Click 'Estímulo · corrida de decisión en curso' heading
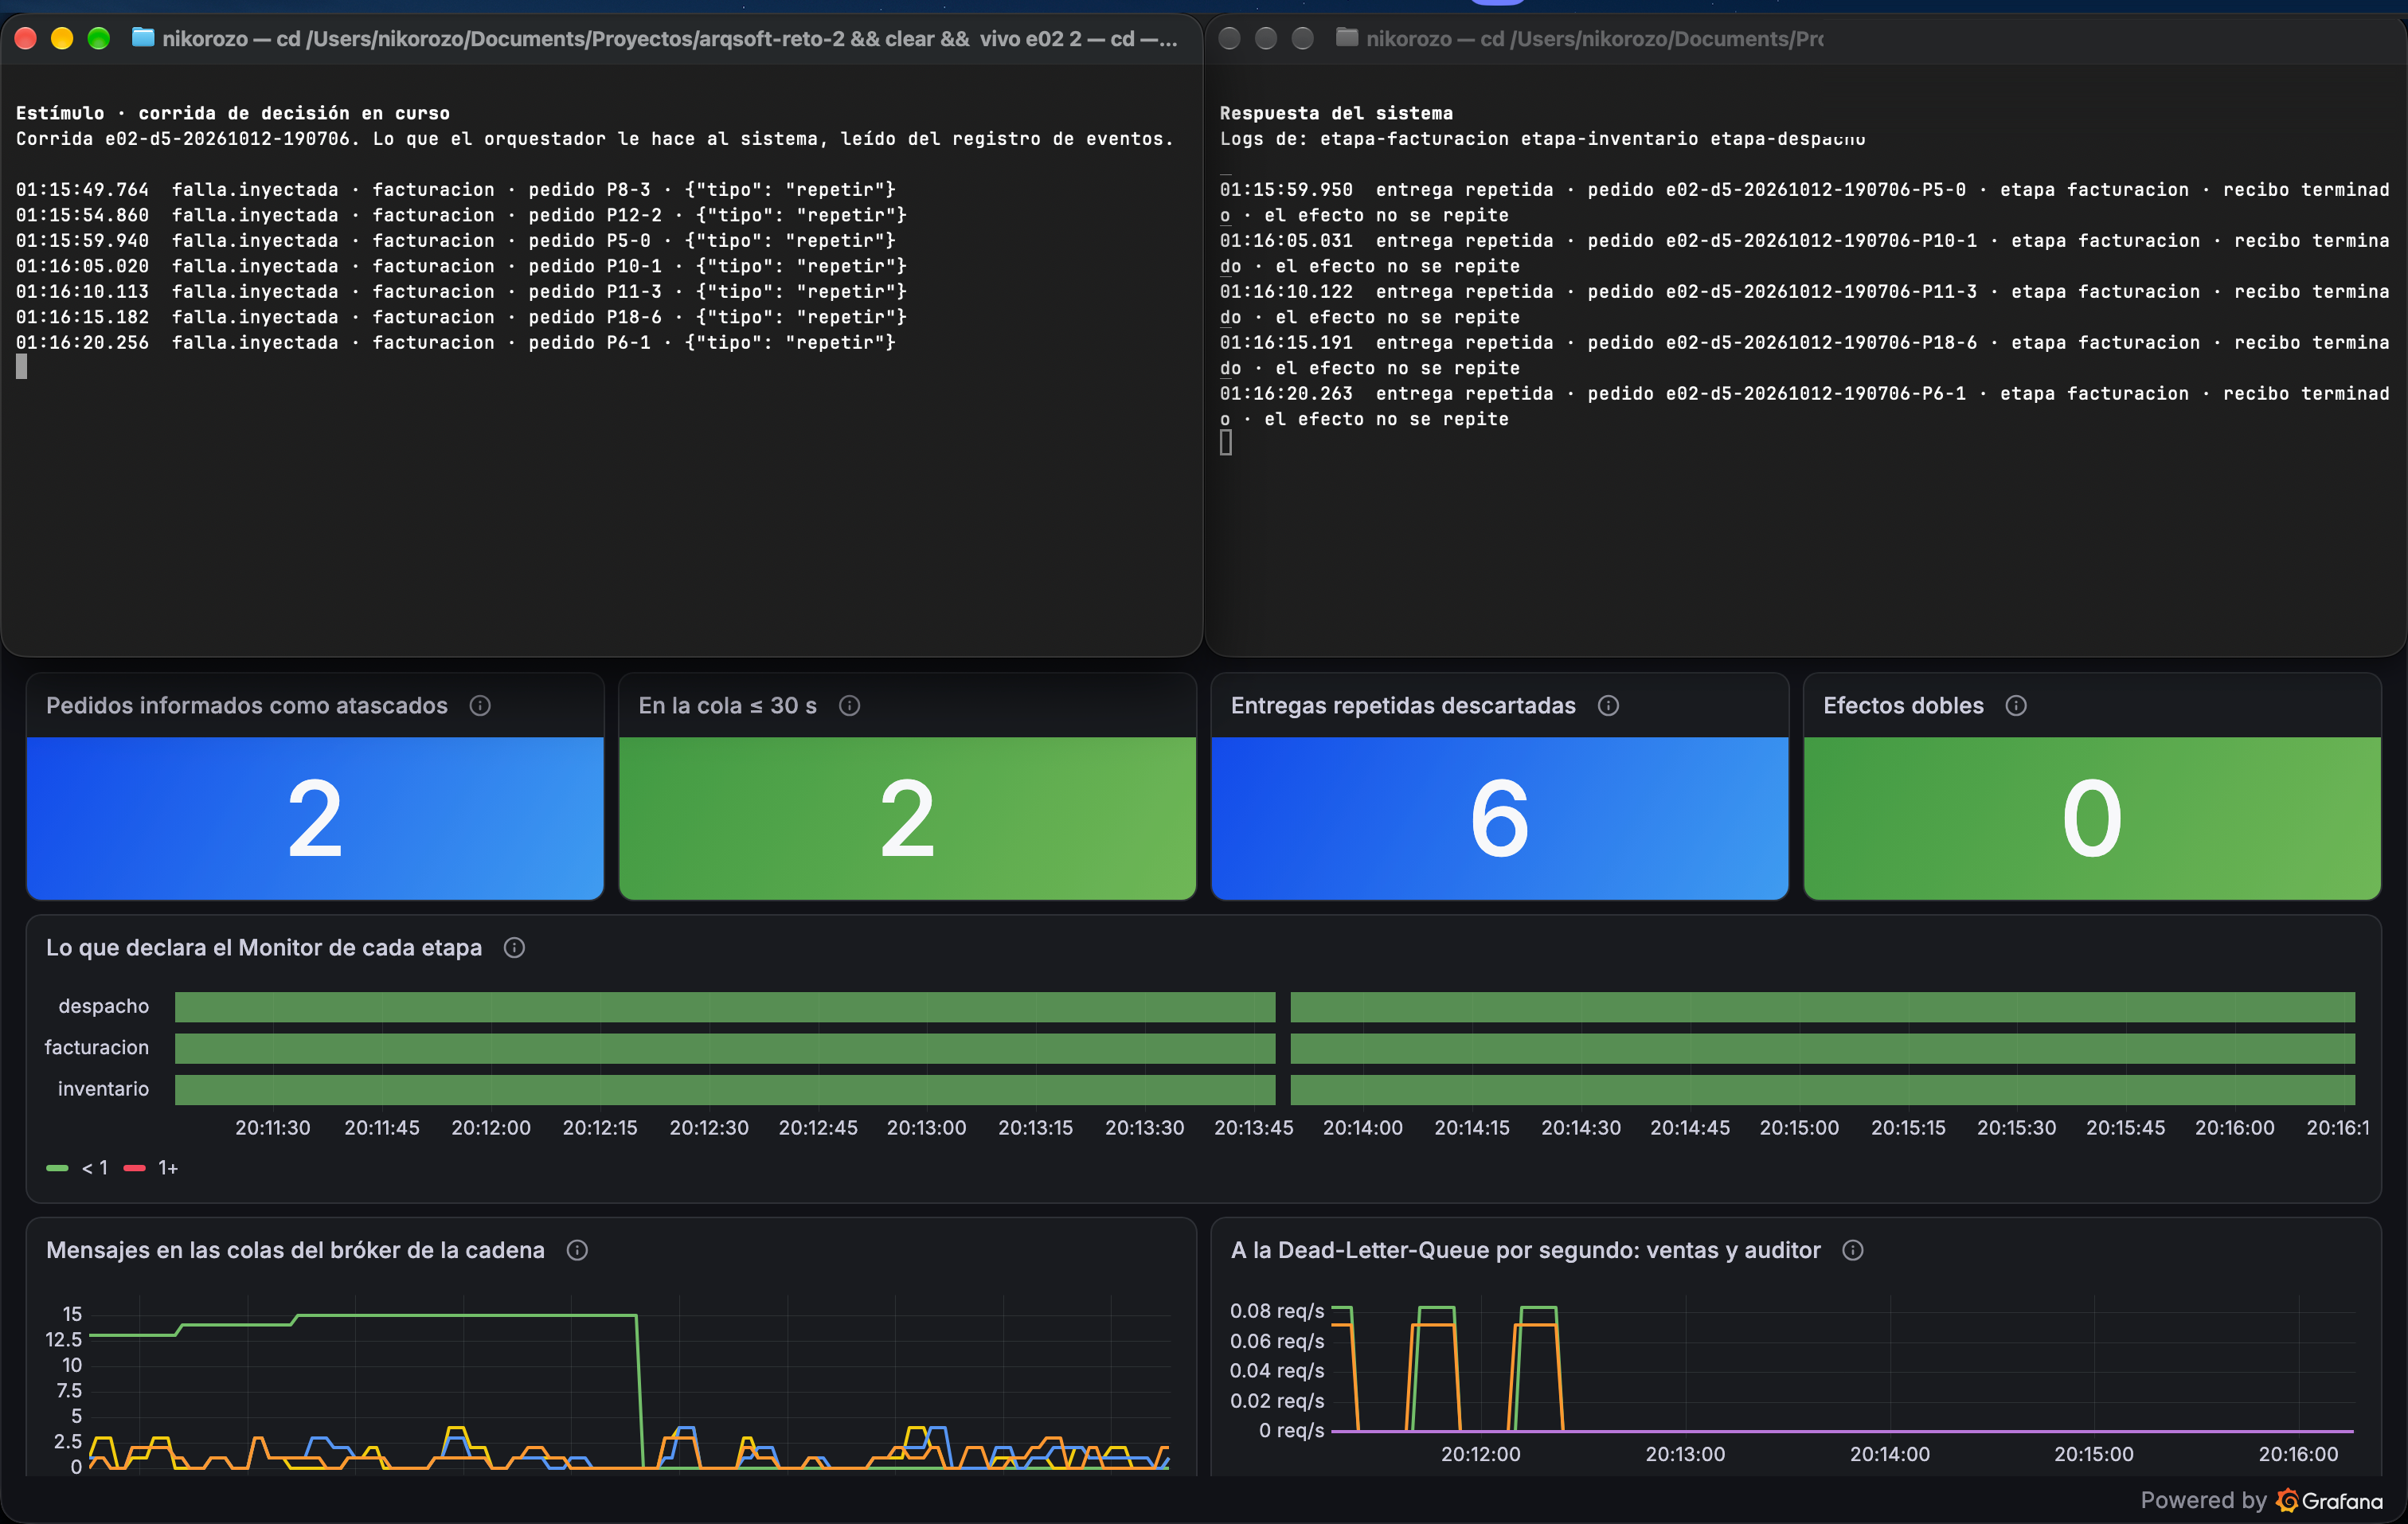This screenshot has height=1524, width=2408. pos(233,113)
